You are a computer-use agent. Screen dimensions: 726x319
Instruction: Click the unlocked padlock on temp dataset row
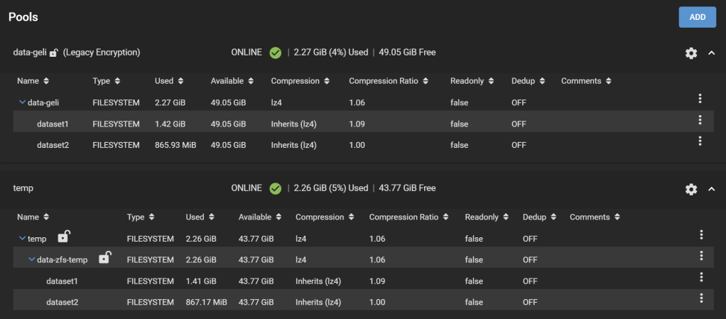pyautogui.click(x=63, y=237)
